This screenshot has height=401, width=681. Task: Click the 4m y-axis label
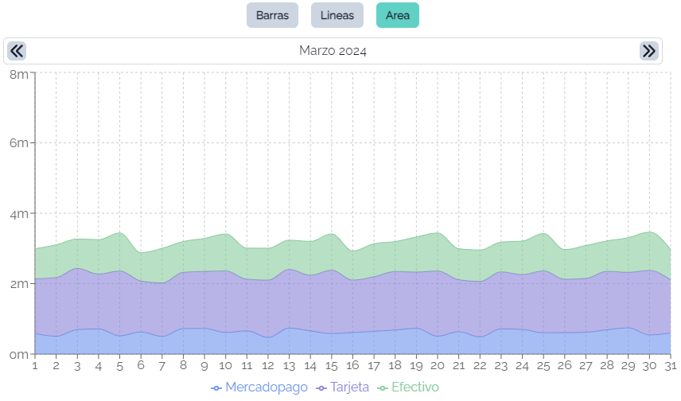(18, 214)
